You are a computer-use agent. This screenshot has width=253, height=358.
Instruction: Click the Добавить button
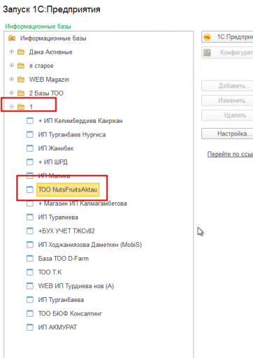tap(227, 86)
